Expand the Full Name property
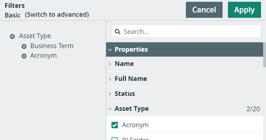 (110, 79)
